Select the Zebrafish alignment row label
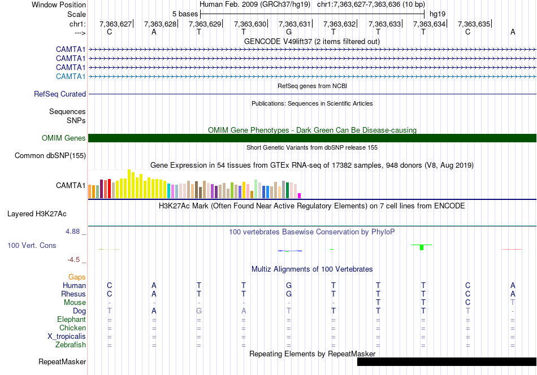 click(71, 345)
